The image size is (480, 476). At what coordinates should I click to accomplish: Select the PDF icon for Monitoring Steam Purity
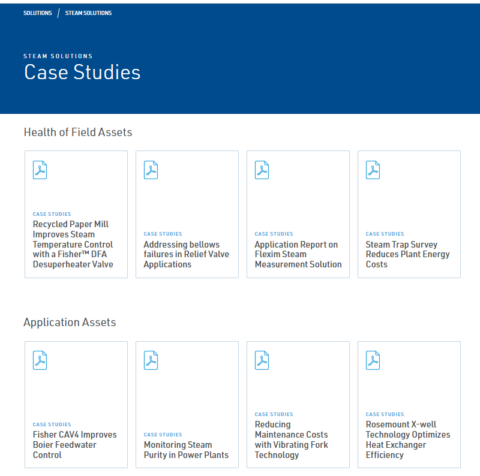point(151,360)
